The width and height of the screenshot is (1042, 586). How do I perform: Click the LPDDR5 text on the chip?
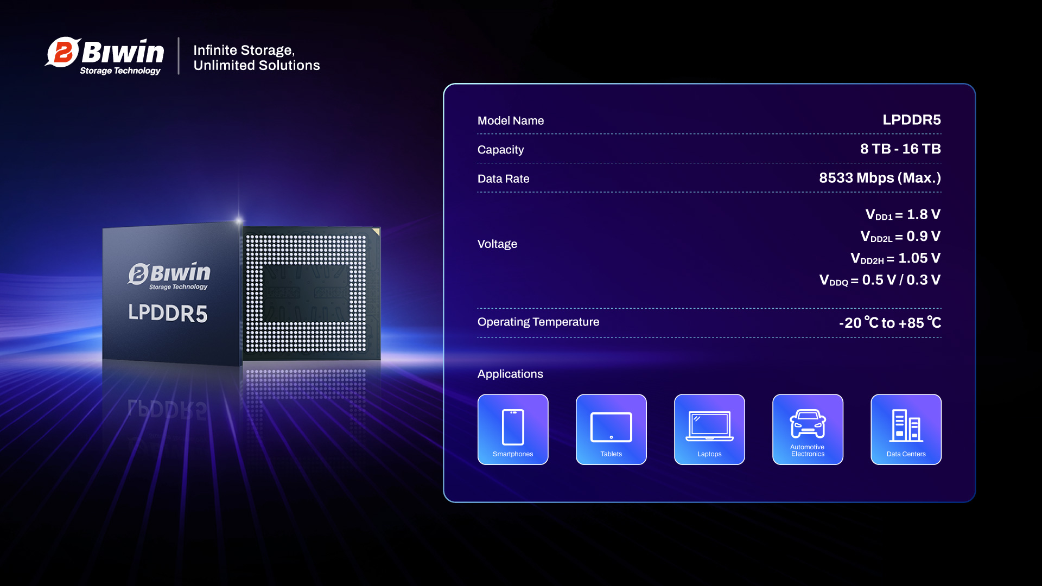pos(168,313)
